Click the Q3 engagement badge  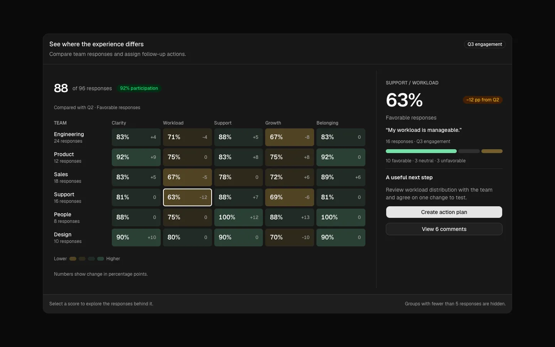[x=484, y=44]
